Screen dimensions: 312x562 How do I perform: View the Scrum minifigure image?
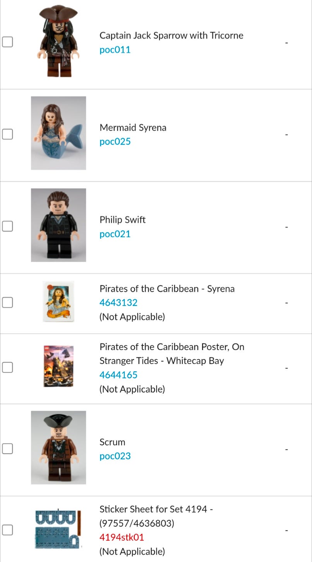pos(58,448)
